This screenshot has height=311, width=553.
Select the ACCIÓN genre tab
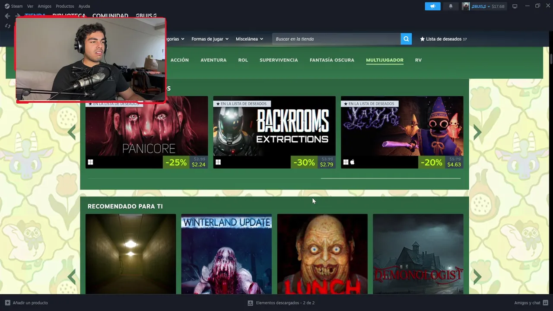[179, 60]
